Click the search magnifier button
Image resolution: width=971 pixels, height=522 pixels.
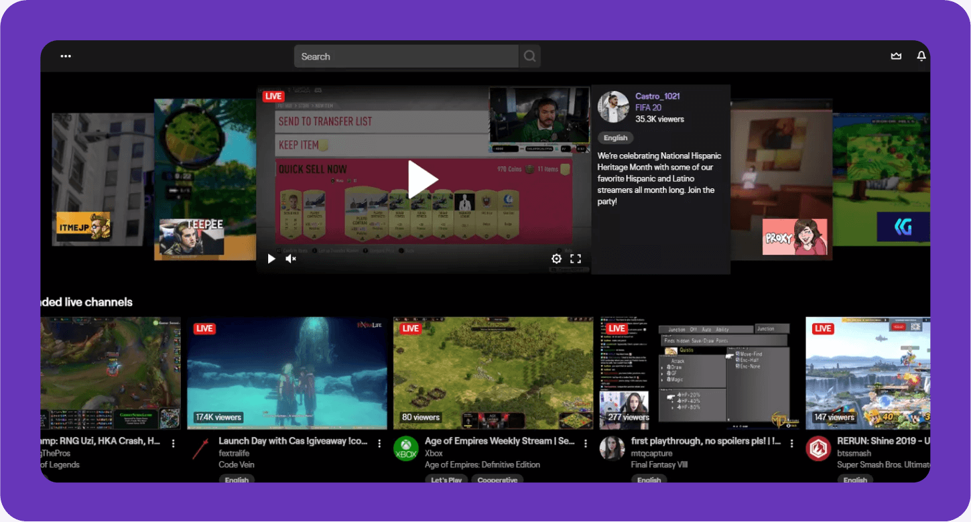tap(529, 56)
